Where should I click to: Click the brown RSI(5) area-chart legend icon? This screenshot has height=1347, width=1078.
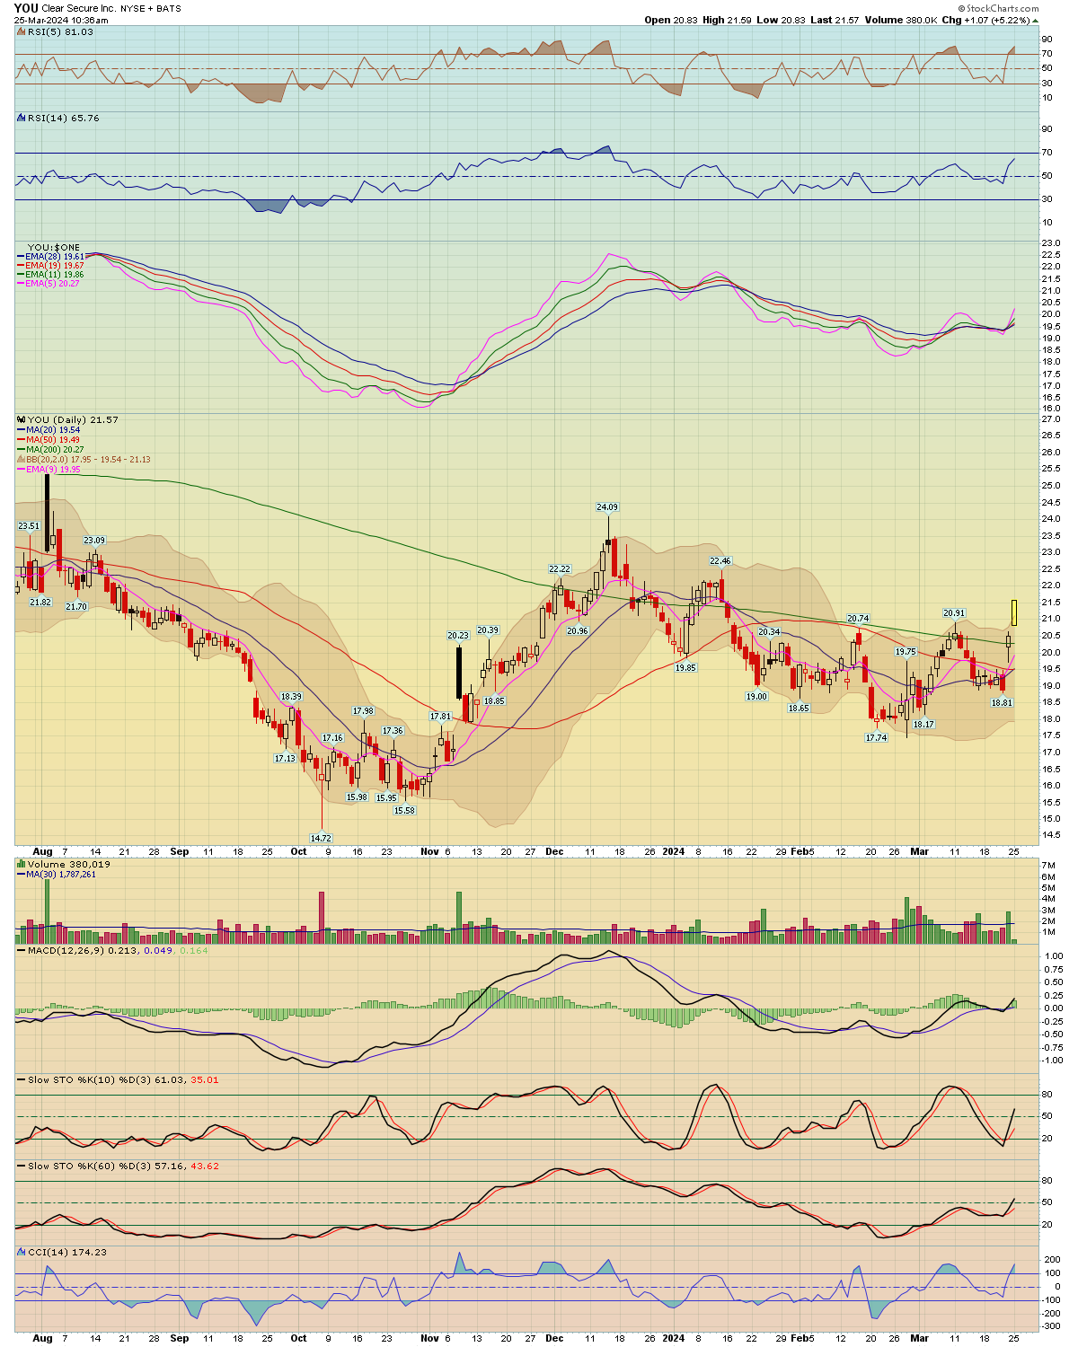22,31
